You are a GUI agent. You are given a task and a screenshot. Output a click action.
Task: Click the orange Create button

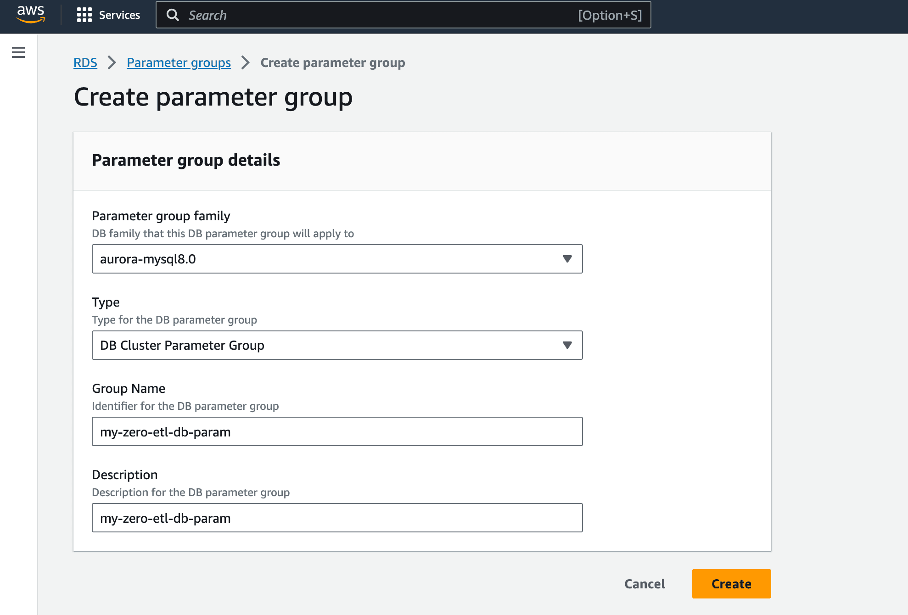coord(731,584)
